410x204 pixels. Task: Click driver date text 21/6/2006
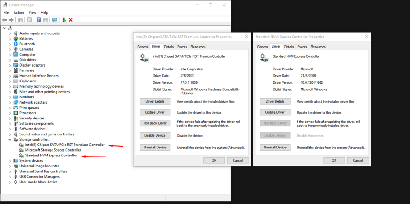(x=308, y=76)
